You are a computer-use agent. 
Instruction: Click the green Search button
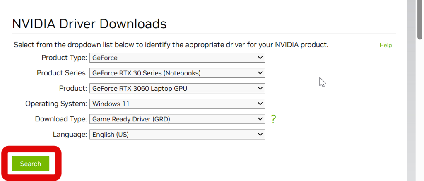click(31, 164)
